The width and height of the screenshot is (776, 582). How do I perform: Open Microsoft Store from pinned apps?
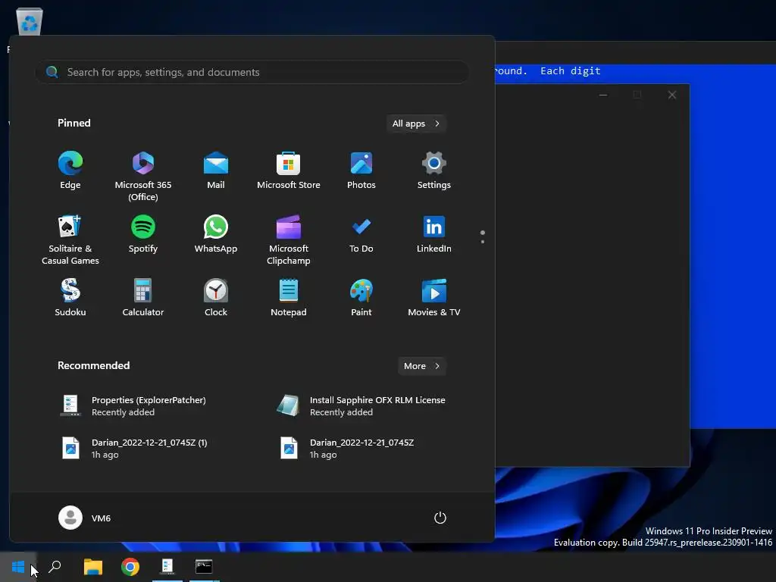pos(289,171)
